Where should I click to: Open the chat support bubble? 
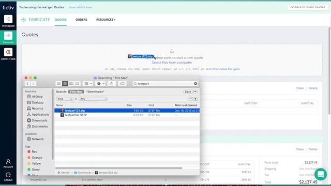(321, 174)
